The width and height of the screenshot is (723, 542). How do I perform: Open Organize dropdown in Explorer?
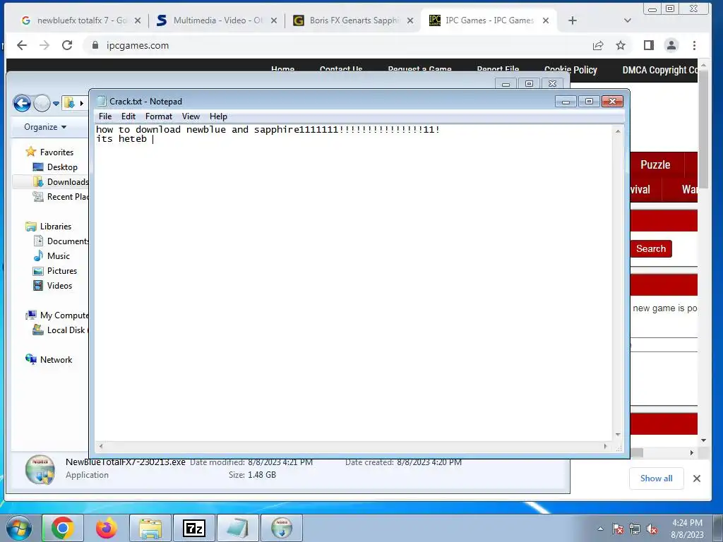click(x=45, y=127)
